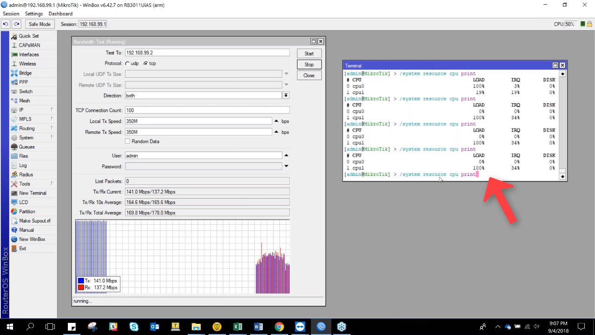Open Outlook from the taskbar
This screenshot has width=595, height=335.
155,327
